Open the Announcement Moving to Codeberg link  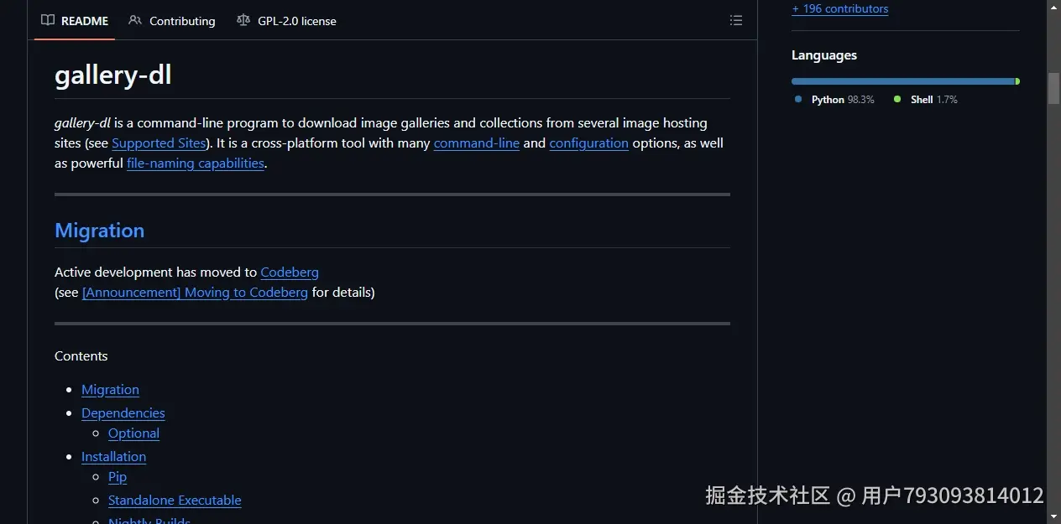(195, 293)
